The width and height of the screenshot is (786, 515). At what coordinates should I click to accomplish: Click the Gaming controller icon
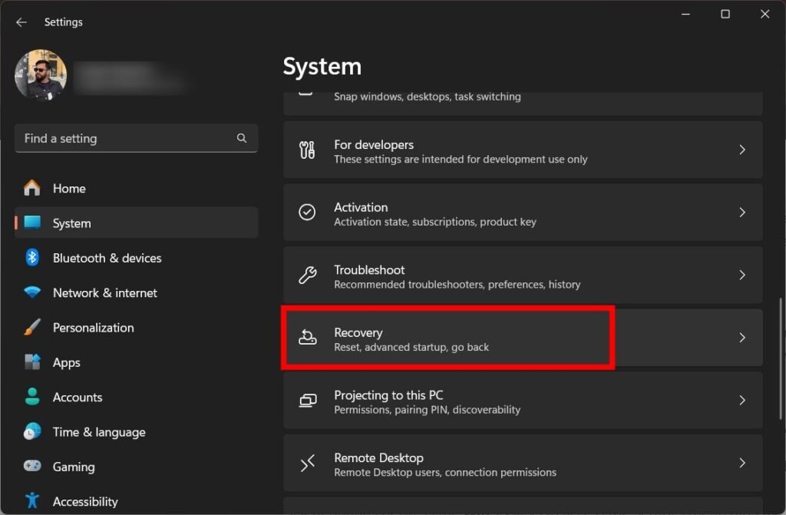pyautogui.click(x=32, y=467)
